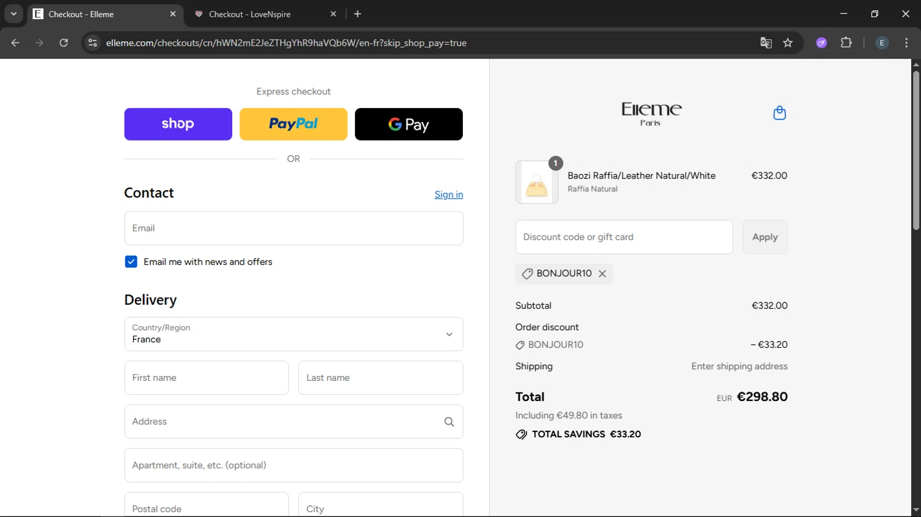The width and height of the screenshot is (921, 517).
Task: Focus the Apartment, suite, etc. field
Action: (x=293, y=465)
